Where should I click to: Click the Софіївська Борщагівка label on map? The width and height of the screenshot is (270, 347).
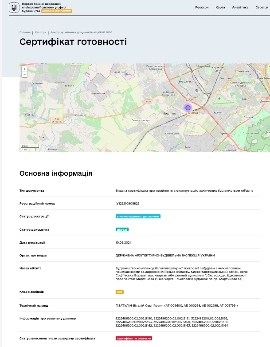click(168, 93)
